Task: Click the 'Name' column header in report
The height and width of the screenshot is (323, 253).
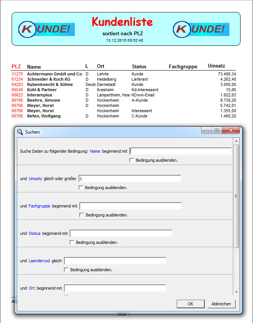Action: coord(34,67)
